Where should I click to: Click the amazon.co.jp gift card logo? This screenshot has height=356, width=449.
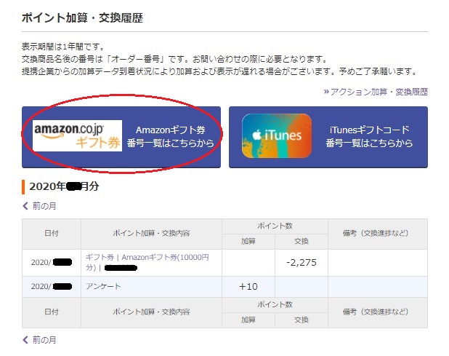click(x=77, y=135)
